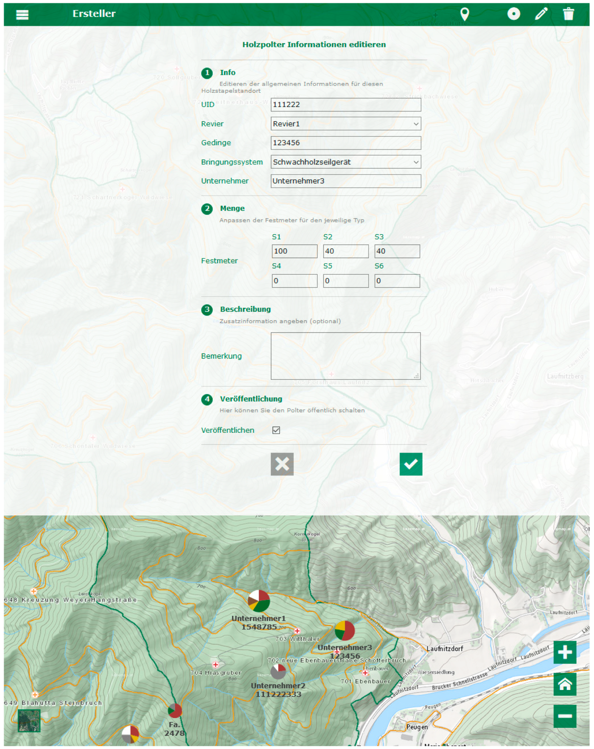Click the S4 Festmeter field
This screenshot has height=749, width=594.
(x=294, y=281)
